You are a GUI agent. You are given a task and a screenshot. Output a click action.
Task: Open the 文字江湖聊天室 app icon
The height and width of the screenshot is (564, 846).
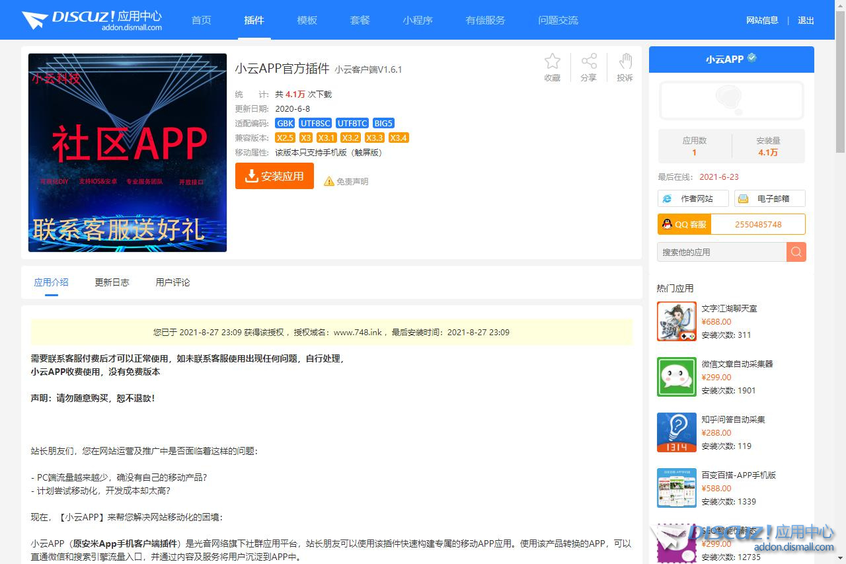[x=676, y=321]
